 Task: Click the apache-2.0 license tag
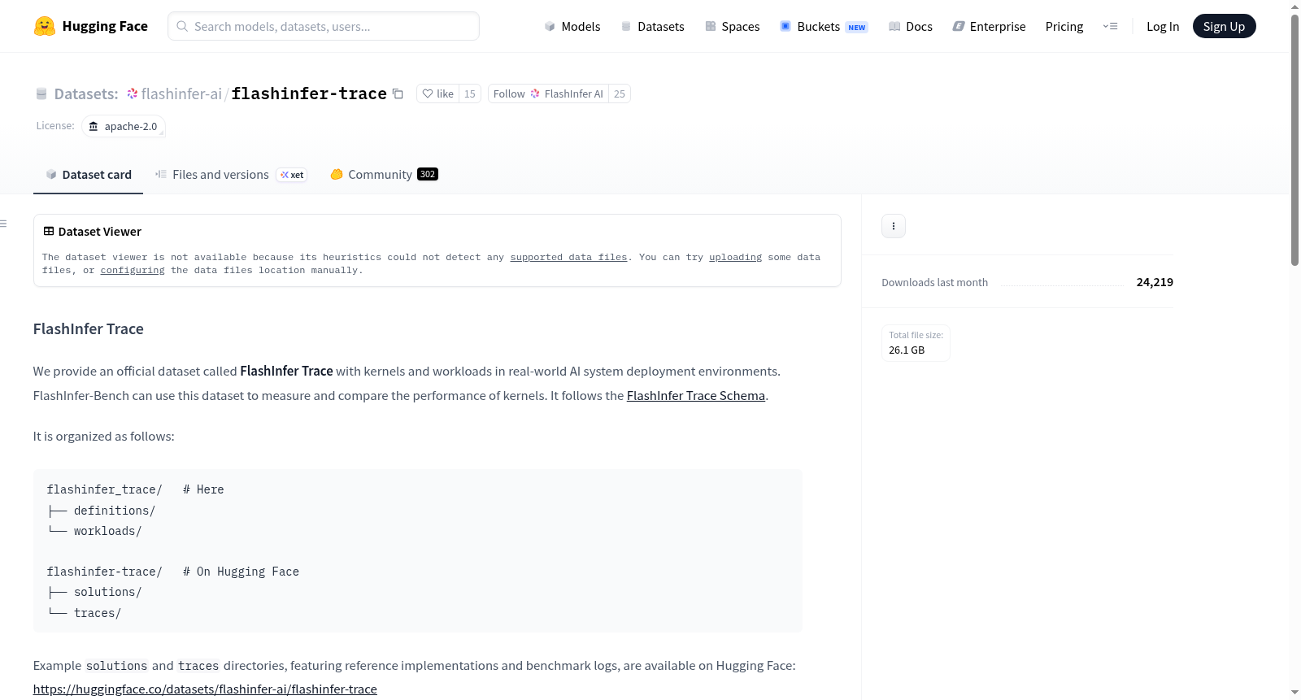click(124, 126)
